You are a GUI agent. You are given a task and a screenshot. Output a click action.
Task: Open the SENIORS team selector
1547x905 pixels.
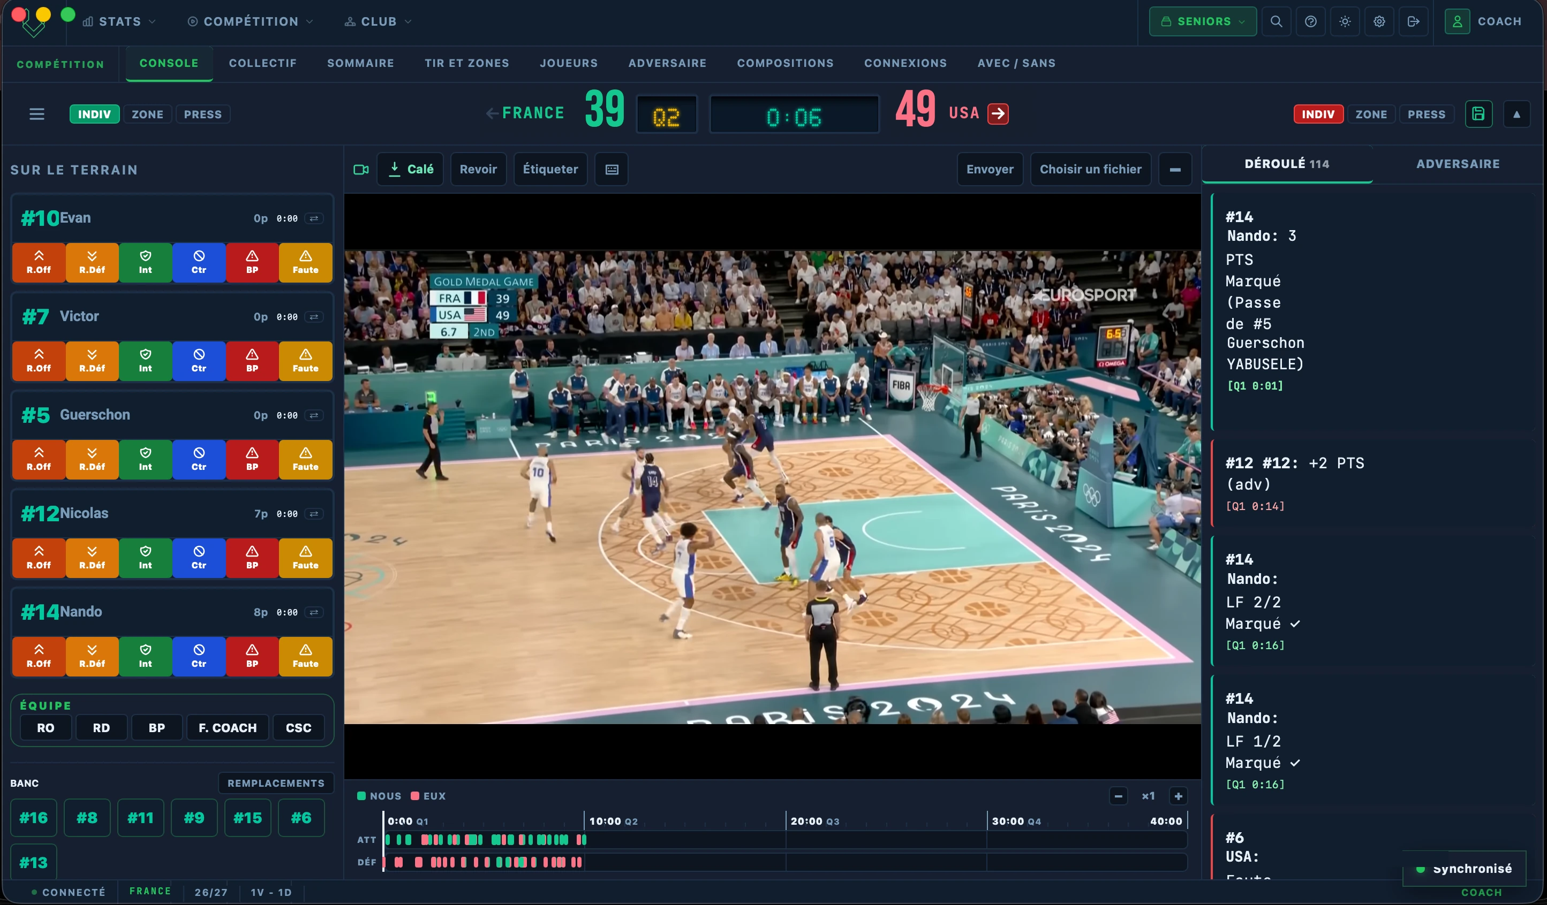(x=1203, y=21)
